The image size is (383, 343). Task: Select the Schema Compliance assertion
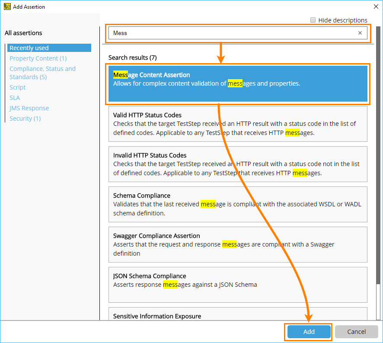click(x=238, y=204)
